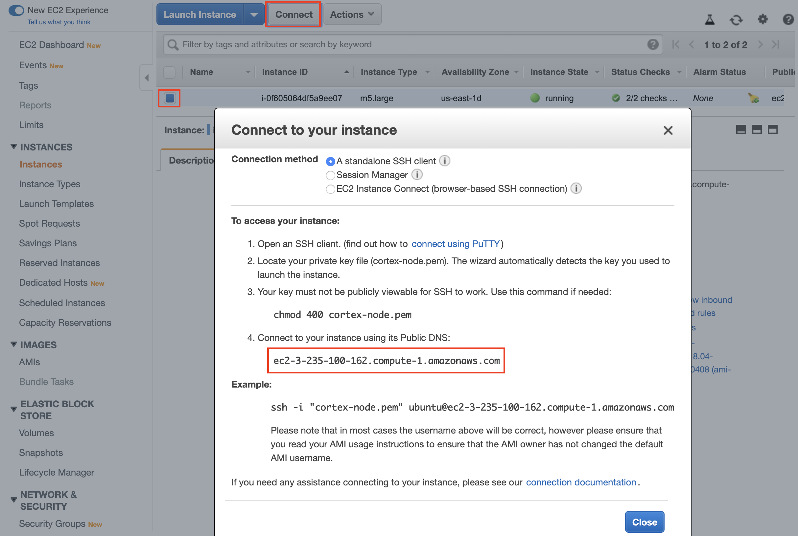Open the settings gear icon

pos(763,19)
